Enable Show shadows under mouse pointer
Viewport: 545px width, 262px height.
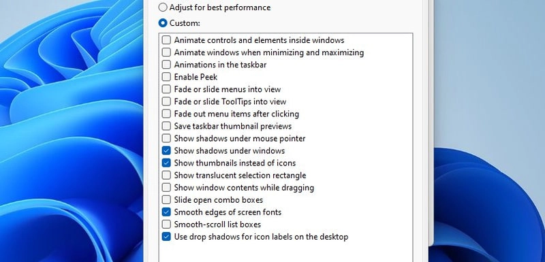click(x=166, y=138)
